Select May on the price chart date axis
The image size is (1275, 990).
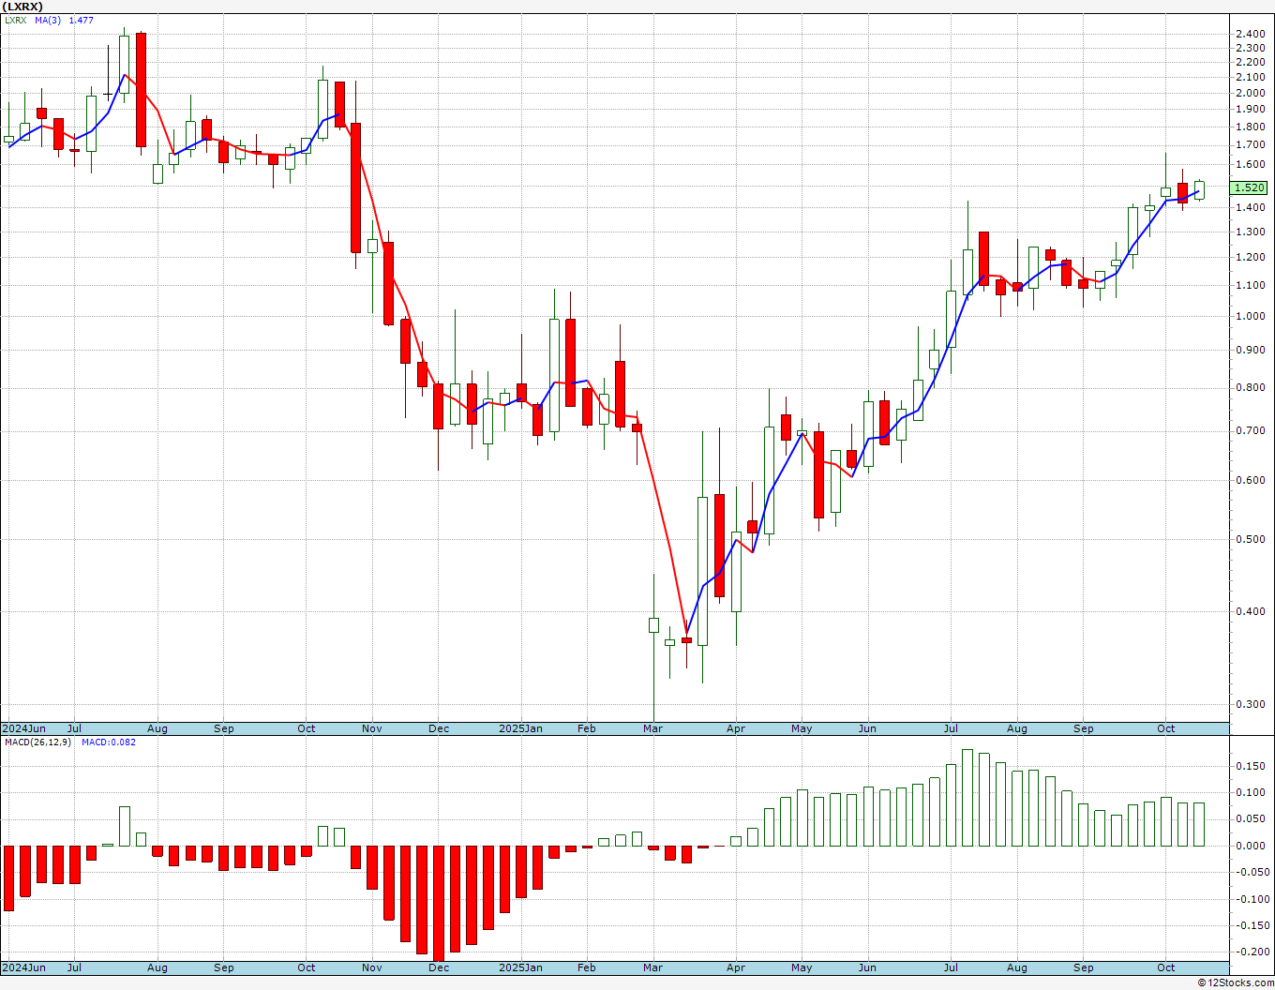(x=802, y=728)
